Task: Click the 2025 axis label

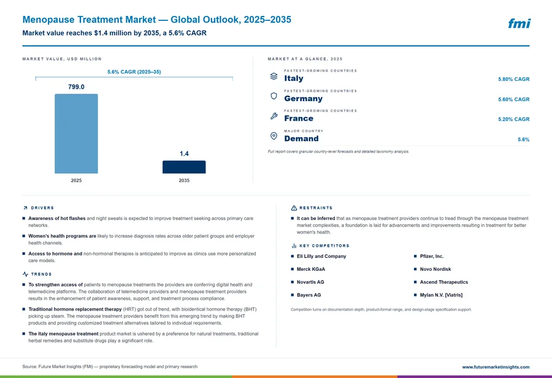Action: point(76,180)
